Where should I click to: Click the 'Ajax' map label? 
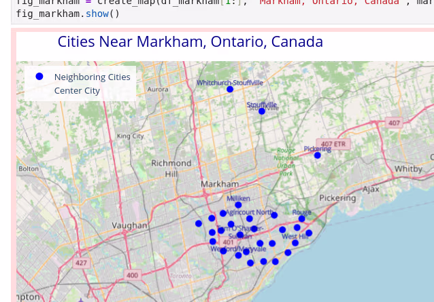click(x=371, y=189)
